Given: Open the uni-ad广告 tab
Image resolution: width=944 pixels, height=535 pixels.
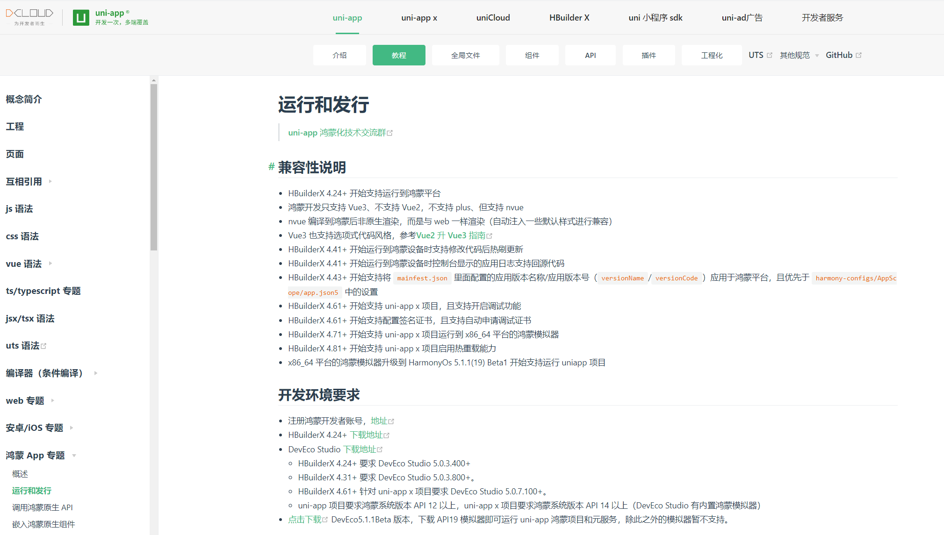Looking at the screenshot, I should 742,18.
